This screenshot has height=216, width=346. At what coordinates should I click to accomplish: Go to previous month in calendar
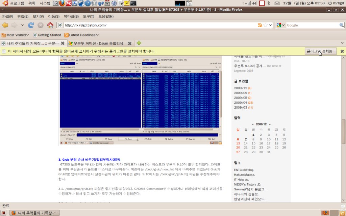tap(253, 124)
